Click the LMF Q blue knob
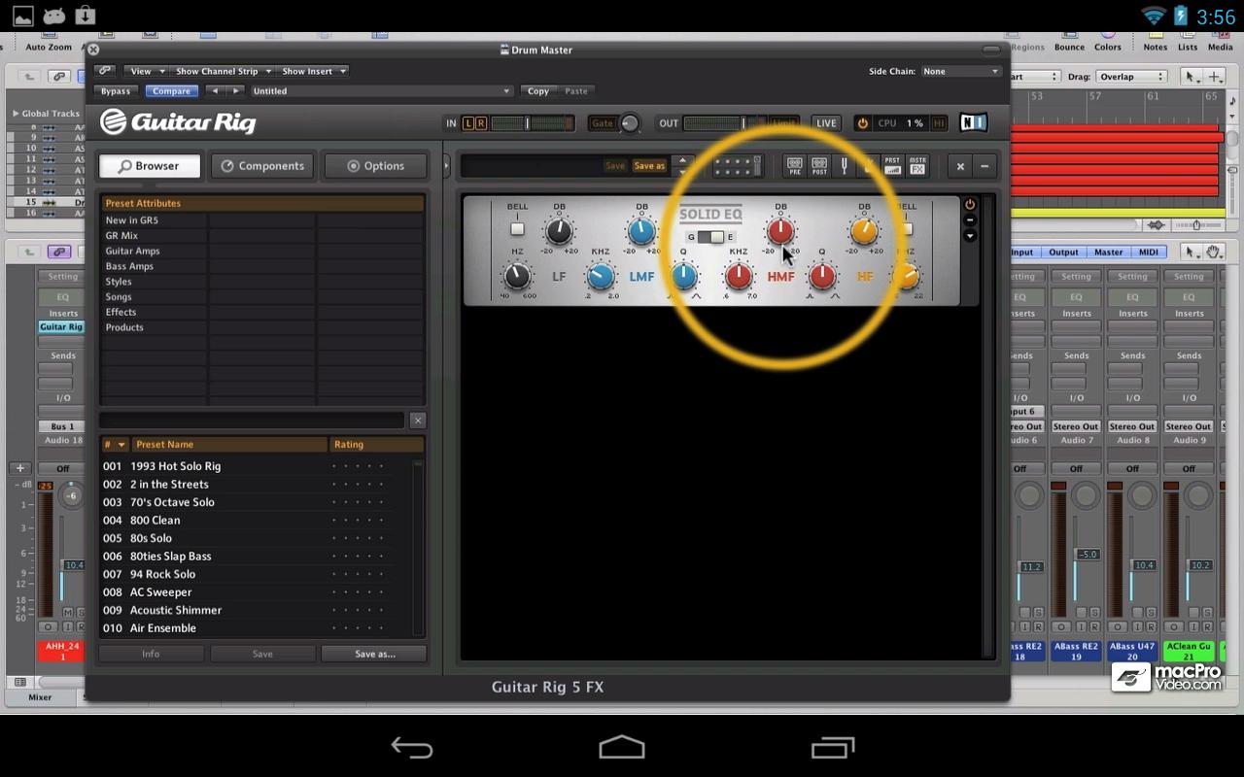This screenshot has width=1244, height=777. coord(684,277)
